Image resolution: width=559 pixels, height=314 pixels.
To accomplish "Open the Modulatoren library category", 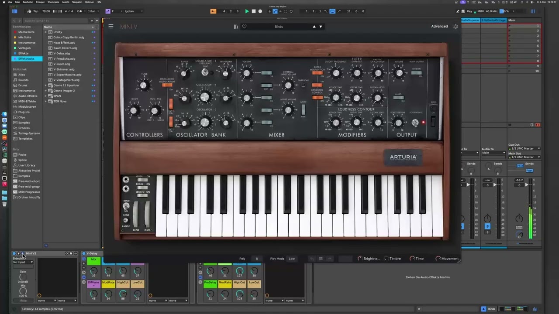I will tap(27, 107).
